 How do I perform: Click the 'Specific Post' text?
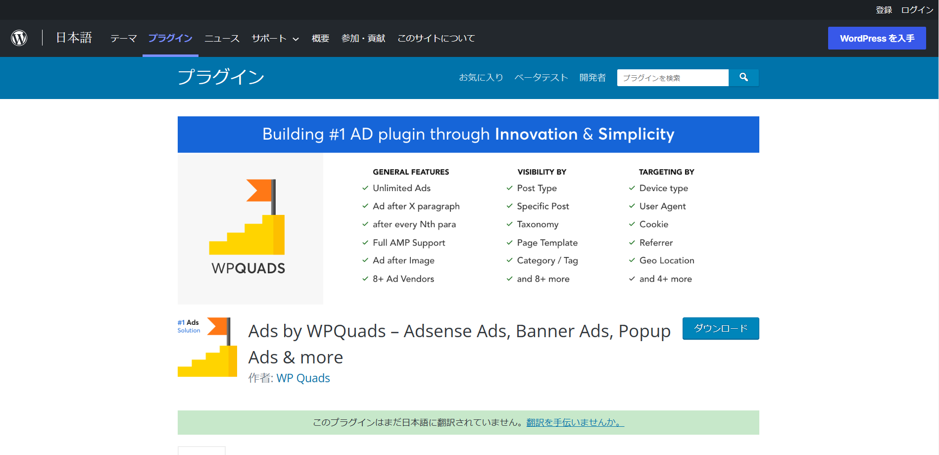pyautogui.click(x=543, y=206)
